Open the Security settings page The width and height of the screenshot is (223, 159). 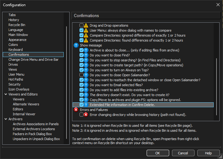pos(14,84)
